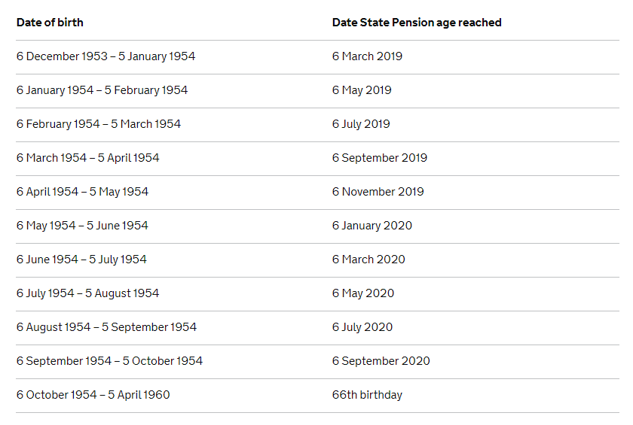Click the '6 March 2020' pension date
This screenshot has height=425, width=633.
click(x=368, y=260)
